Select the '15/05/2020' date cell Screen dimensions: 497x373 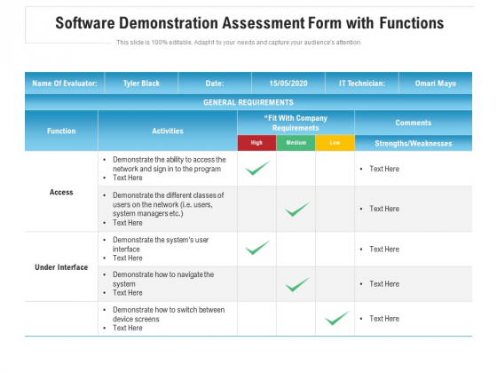pos(288,83)
